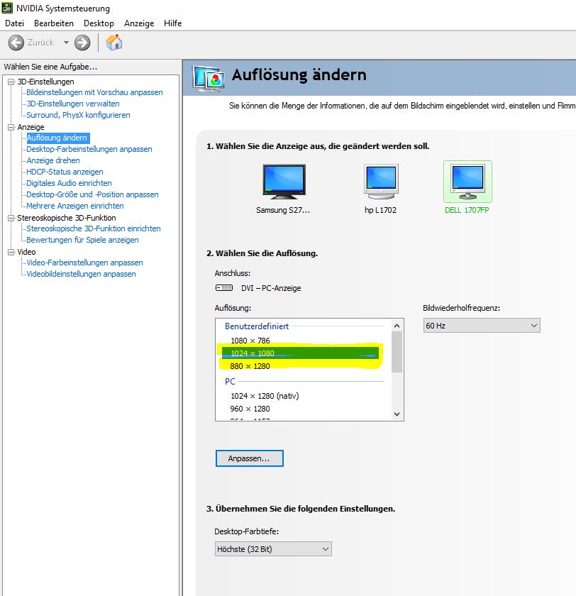
Task: Select Auflösung ändern in the task tree
Action: click(x=58, y=138)
